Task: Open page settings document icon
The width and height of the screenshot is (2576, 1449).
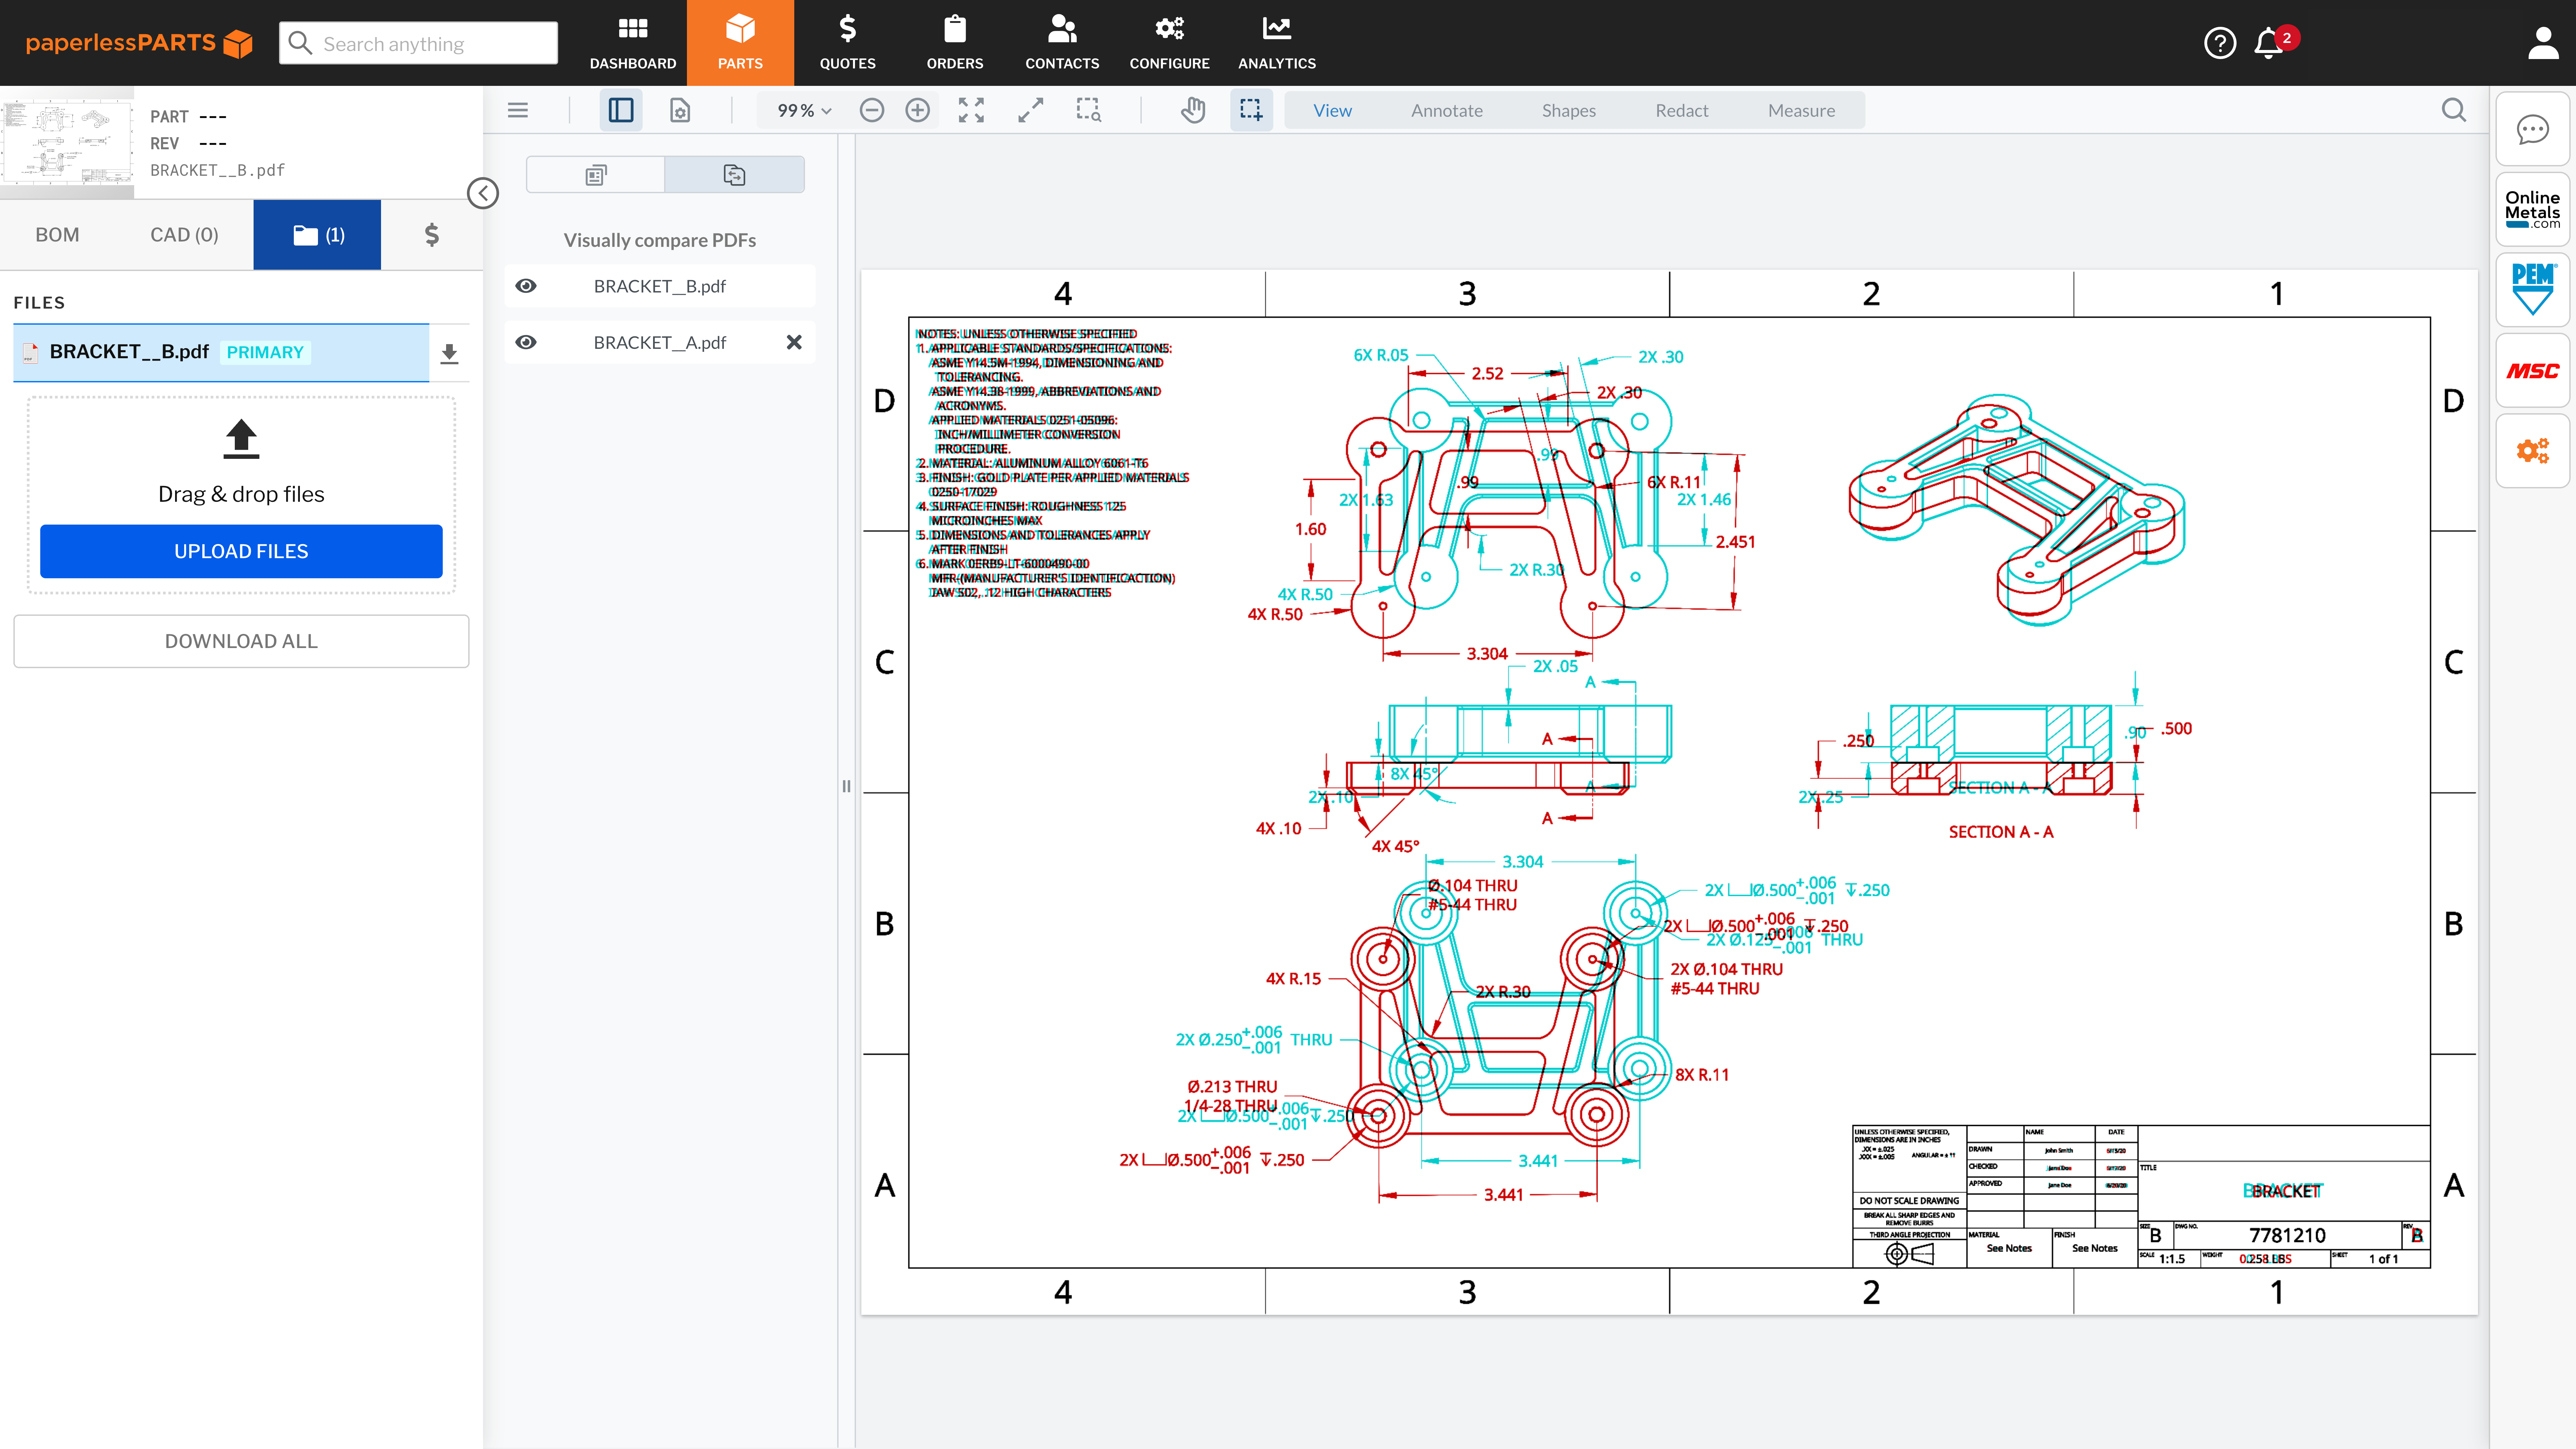Action: point(680,110)
